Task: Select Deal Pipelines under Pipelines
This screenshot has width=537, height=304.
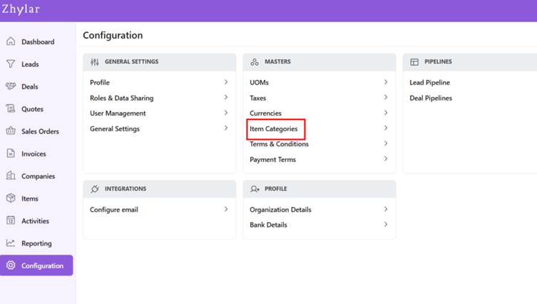Action: pyautogui.click(x=430, y=98)
